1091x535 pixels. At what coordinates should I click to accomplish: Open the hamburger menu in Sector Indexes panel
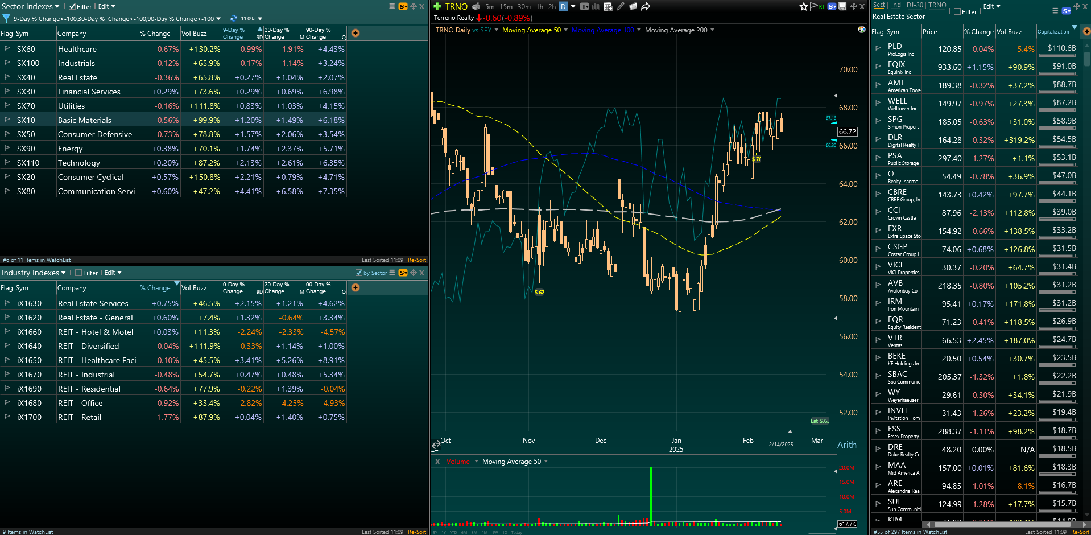(x=392, y=6)
